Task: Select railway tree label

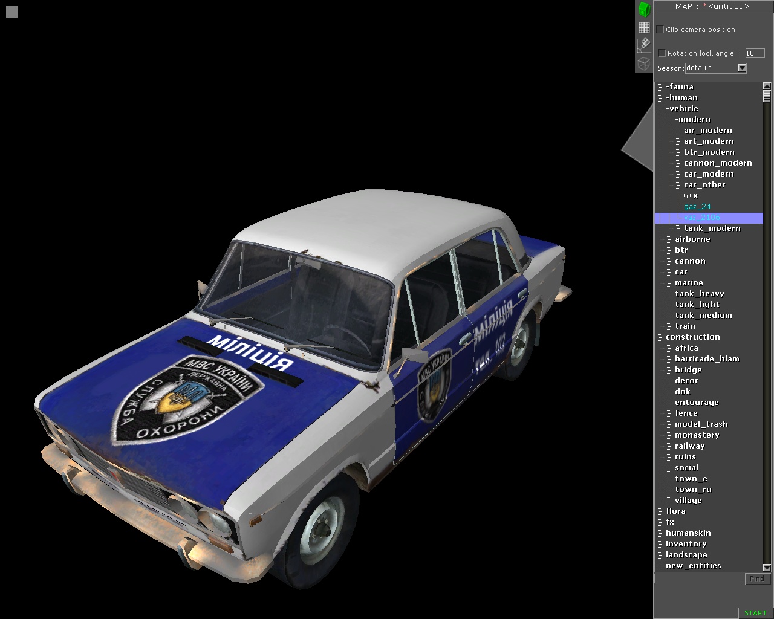Action: tap(690, 446)
